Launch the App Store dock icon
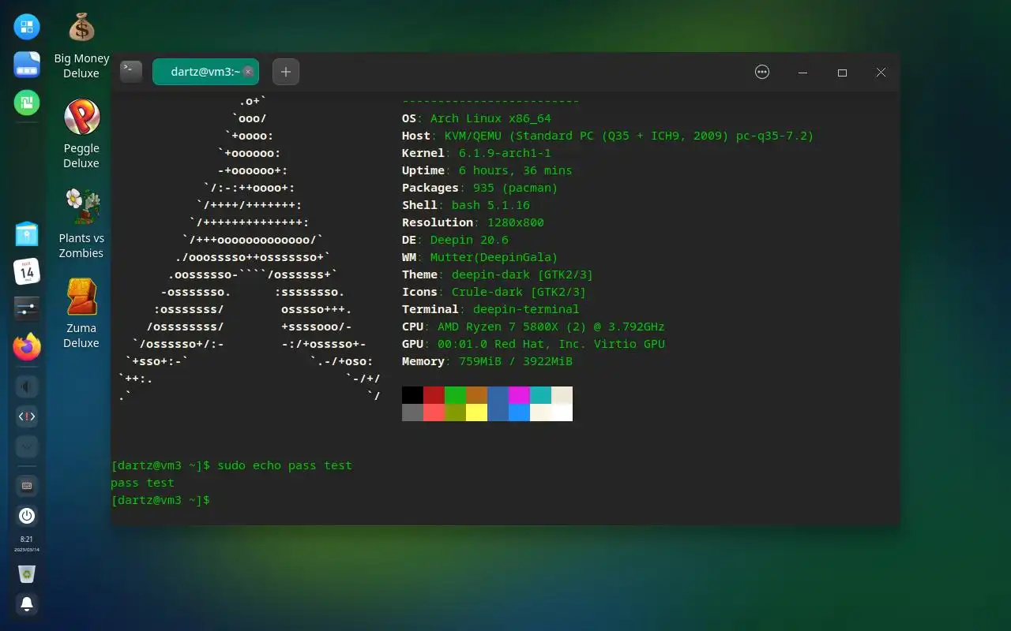Screen dimensions: 1011x631 [27, 234]
